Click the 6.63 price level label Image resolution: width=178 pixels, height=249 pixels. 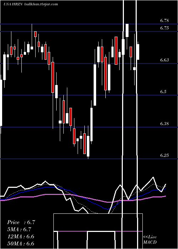coord(164,60)
